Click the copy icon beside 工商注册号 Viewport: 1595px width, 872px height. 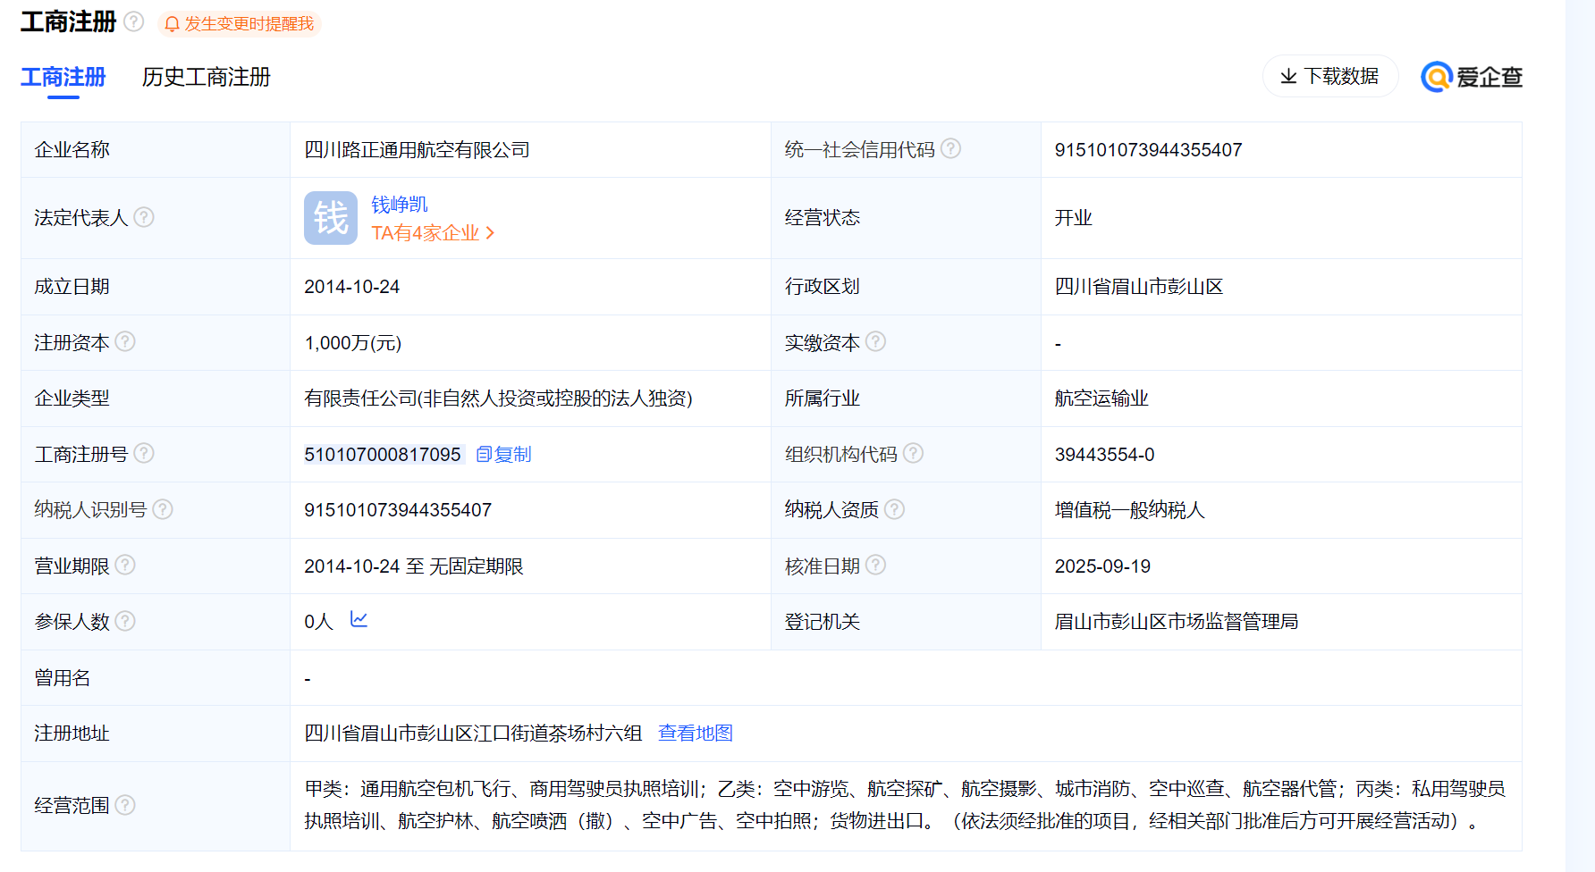(484, 454)
